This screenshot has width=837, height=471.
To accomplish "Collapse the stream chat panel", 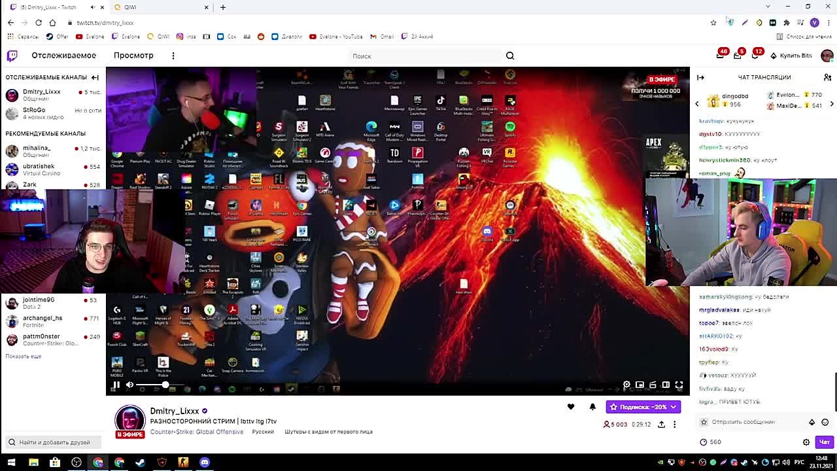I will point(700,77).
